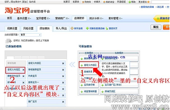Select the 店铺装修 navigation tab
The image size is (170, 110).
click(79, 18)
